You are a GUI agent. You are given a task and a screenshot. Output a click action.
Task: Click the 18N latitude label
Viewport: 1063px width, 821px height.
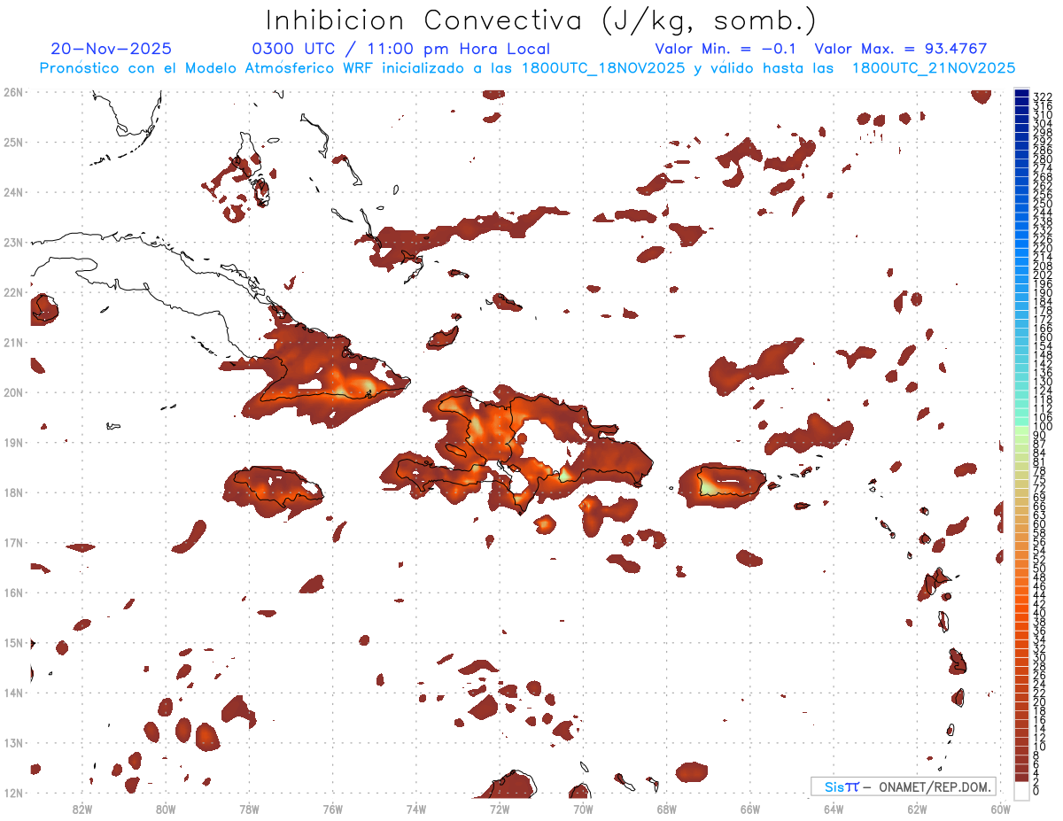pyautogui.click(x=13, y=492)
